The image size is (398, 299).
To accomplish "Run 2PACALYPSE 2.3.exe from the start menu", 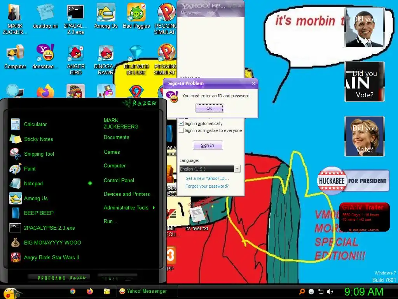I will click(x=42, y=228).
